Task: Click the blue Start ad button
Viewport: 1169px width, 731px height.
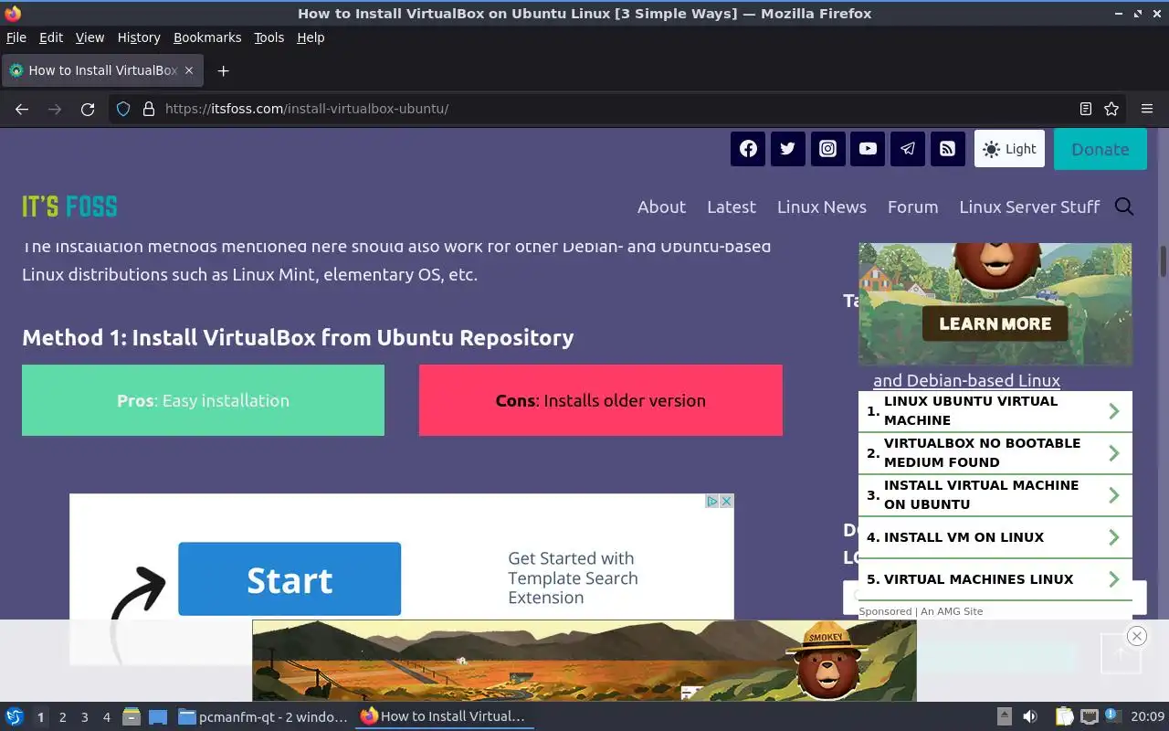Action: pyautogui.click(x=290, y=579)
